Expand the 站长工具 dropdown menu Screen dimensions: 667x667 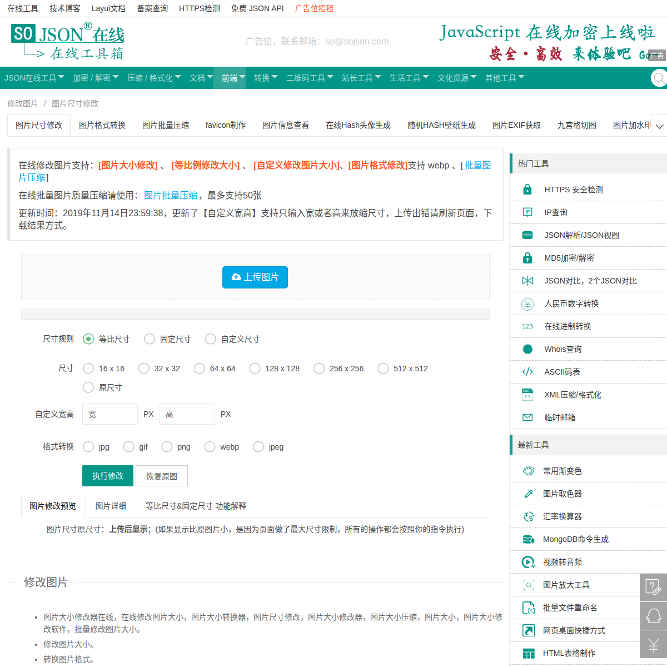coord(361,78)
